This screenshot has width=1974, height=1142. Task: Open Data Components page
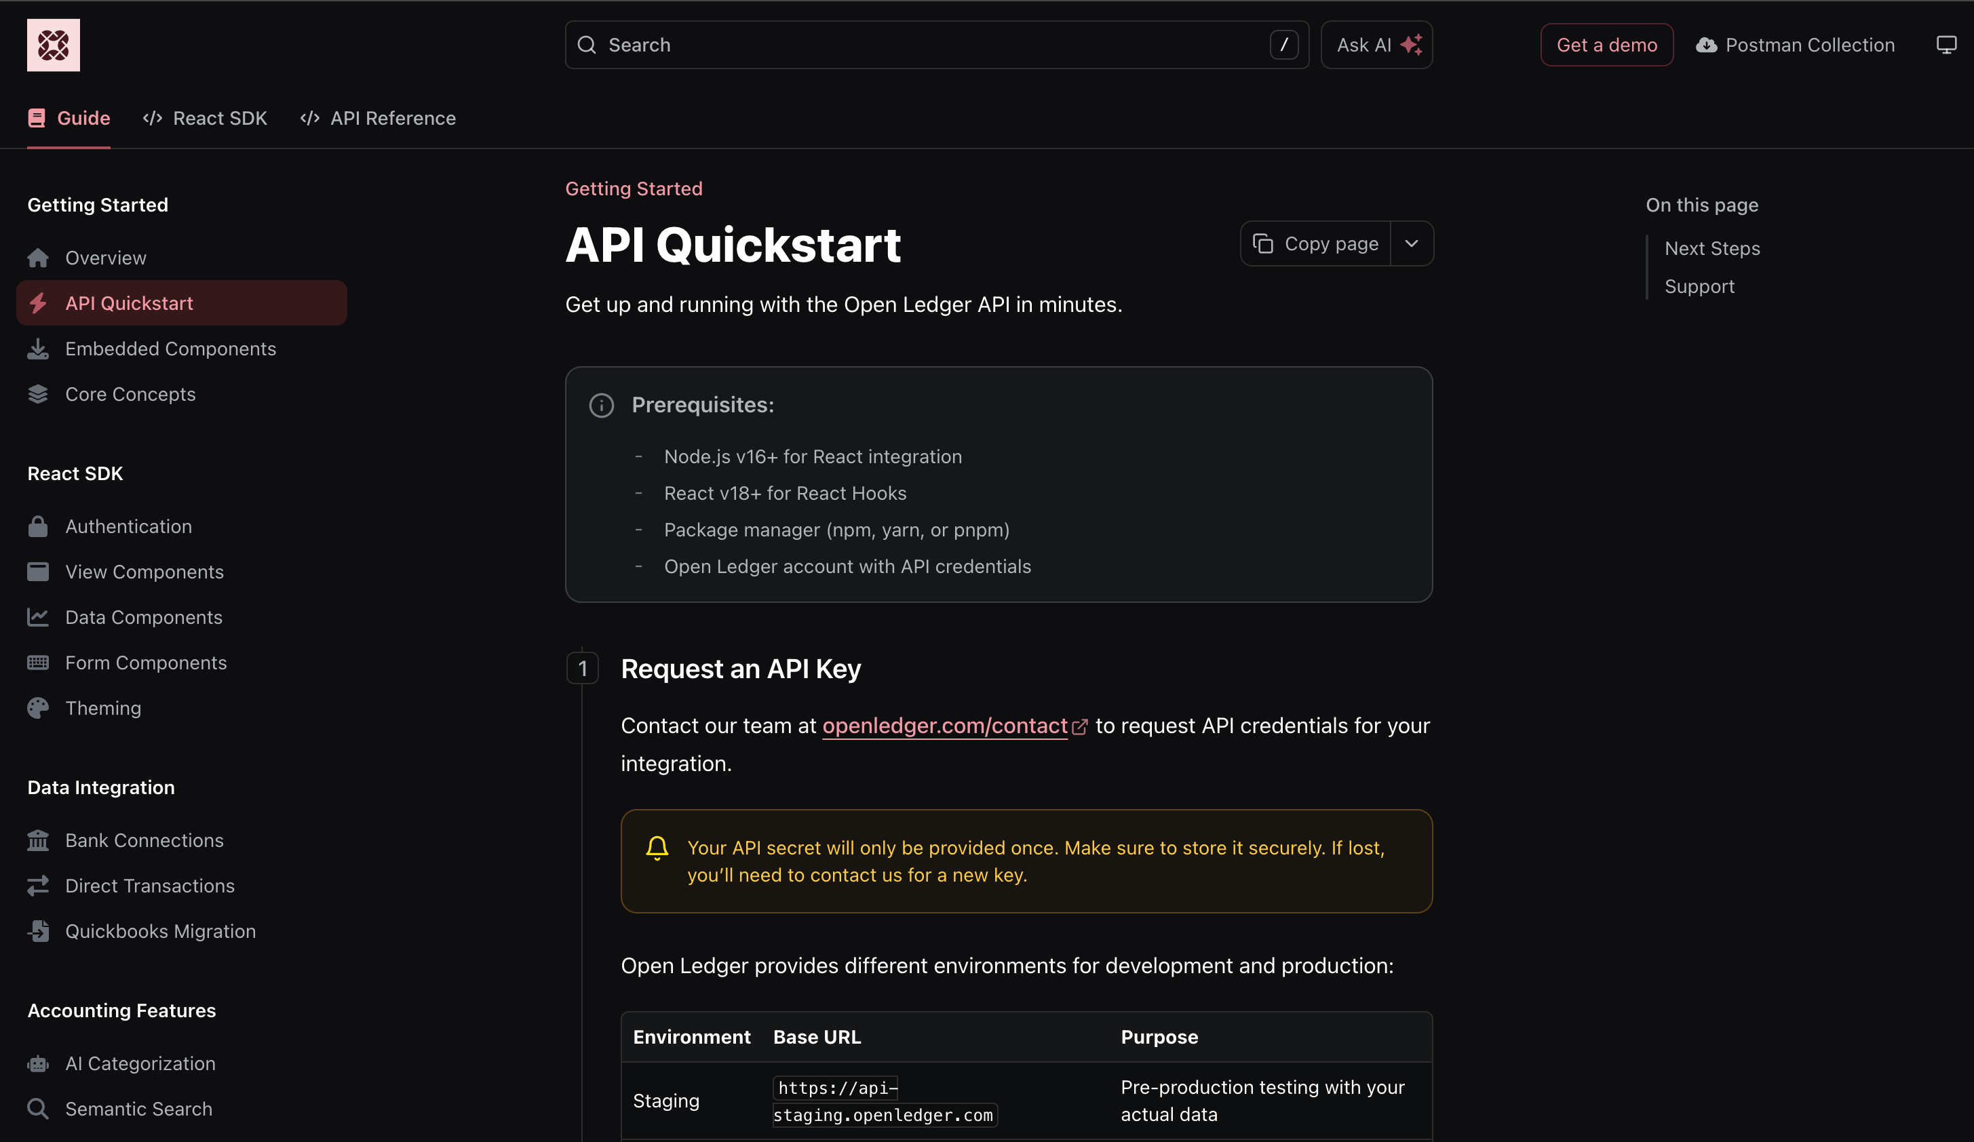182,617
